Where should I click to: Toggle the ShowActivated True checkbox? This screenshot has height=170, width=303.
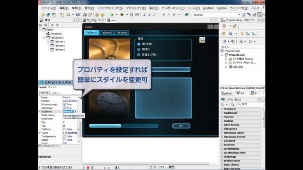point(65,104)
